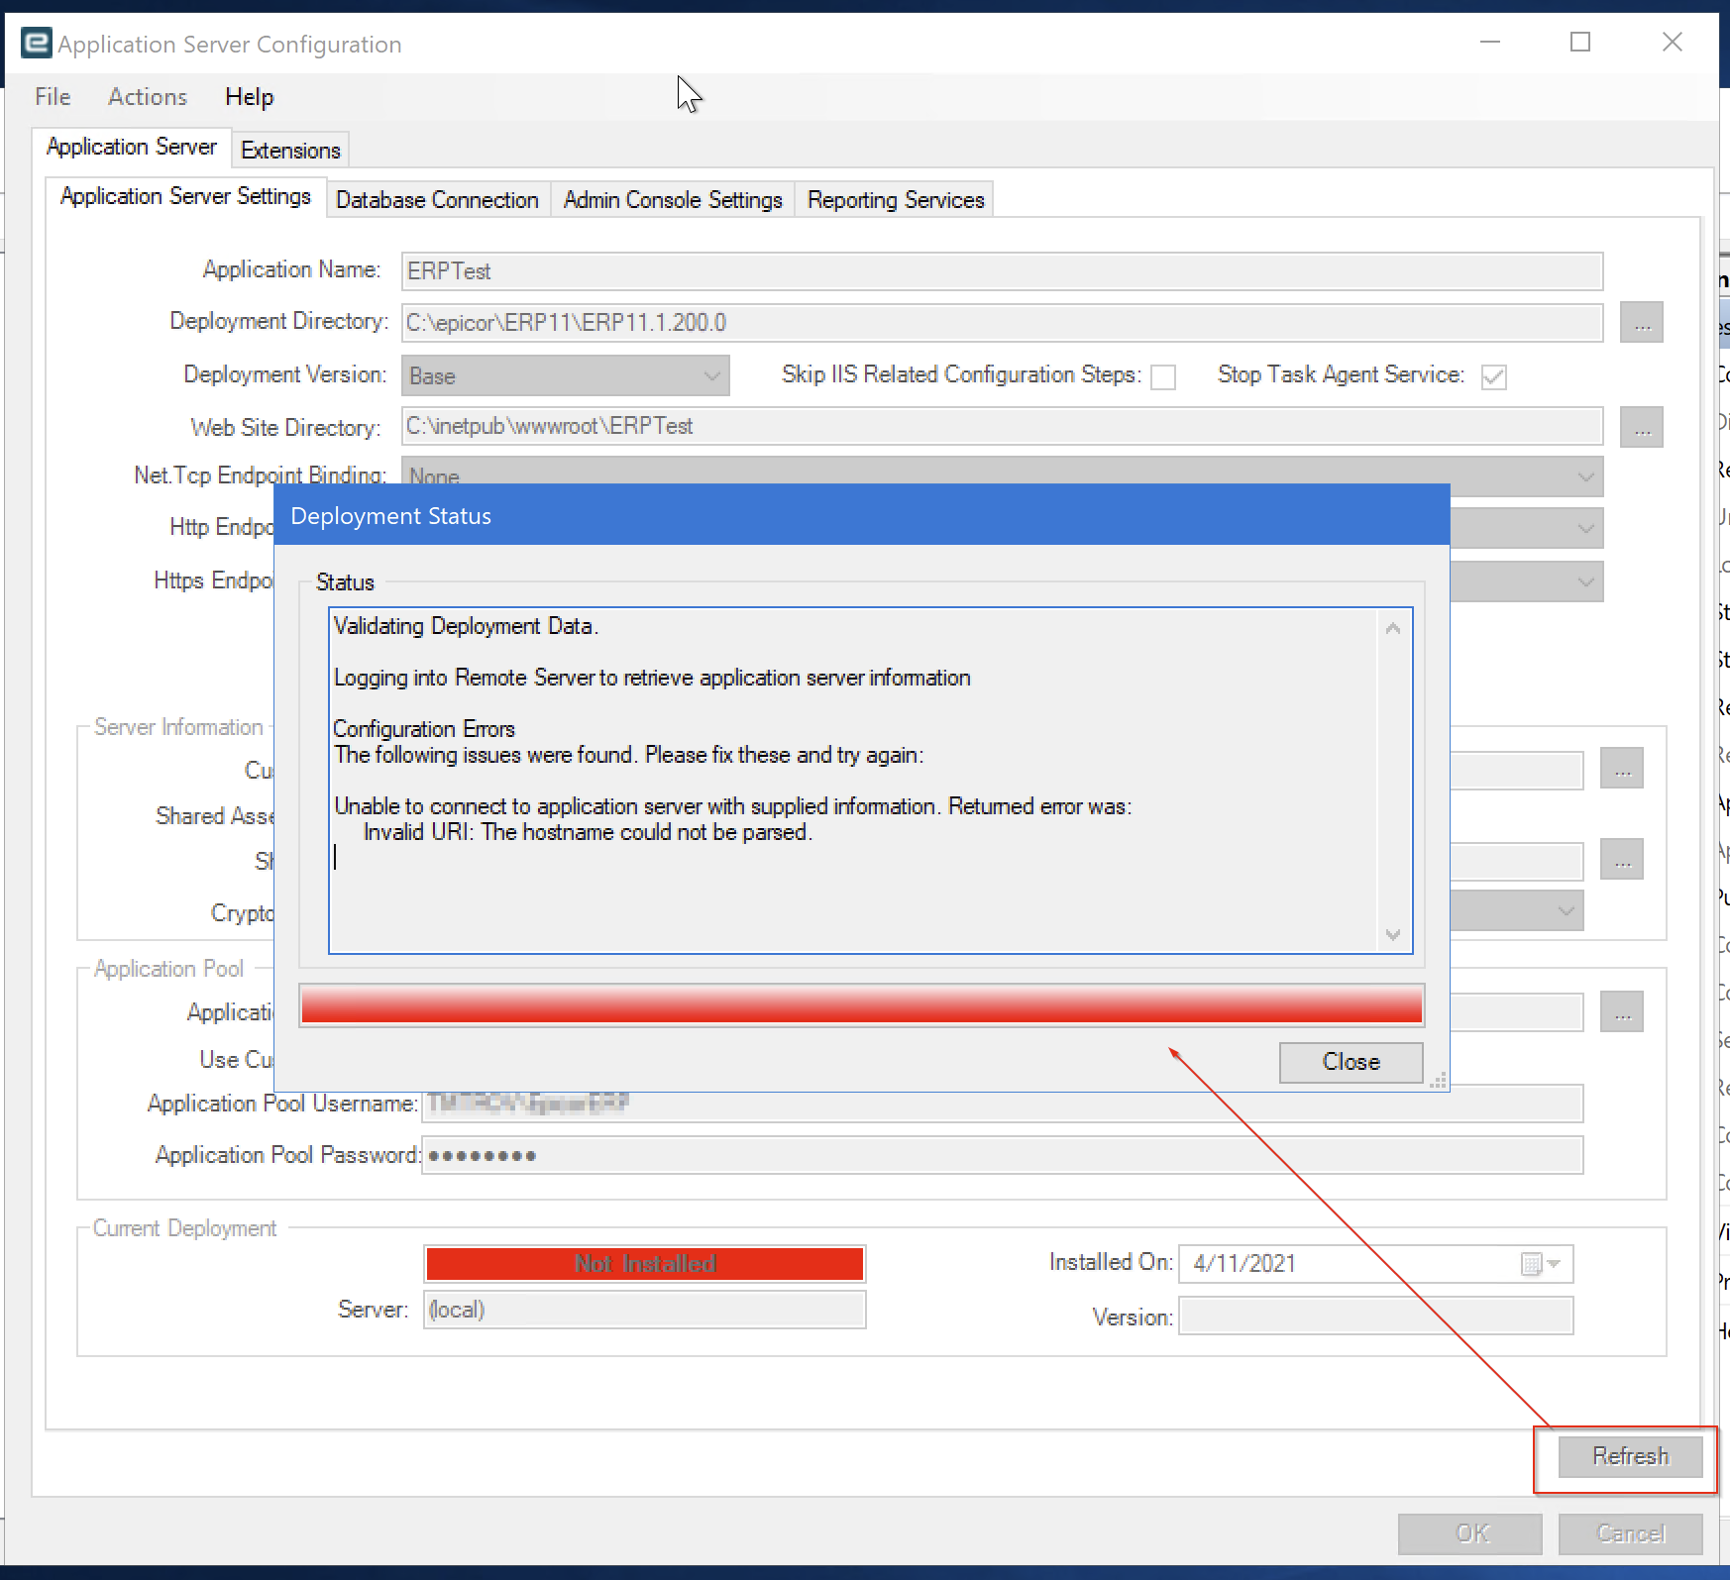The width and height of the screenshot is (1730, 1580).
Task: Open the Installed On date dropdown arrow
Action: pos(1555,1264)
